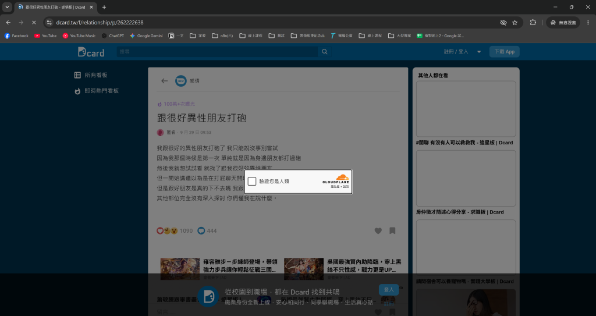Open the 雍容雅步 ad thumbnail
Screen dimensions: 596x316
click(180, 269)
